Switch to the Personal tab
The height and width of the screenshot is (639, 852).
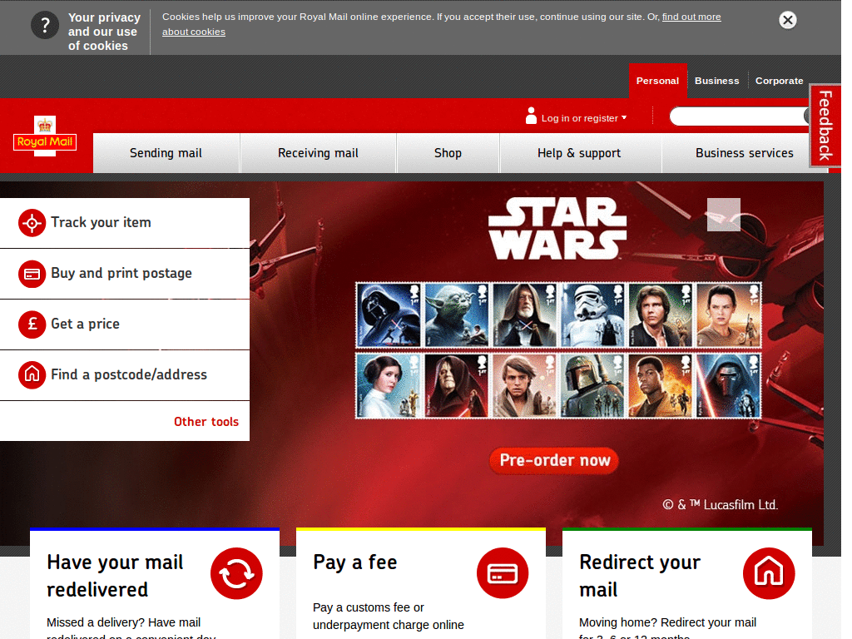657,81
